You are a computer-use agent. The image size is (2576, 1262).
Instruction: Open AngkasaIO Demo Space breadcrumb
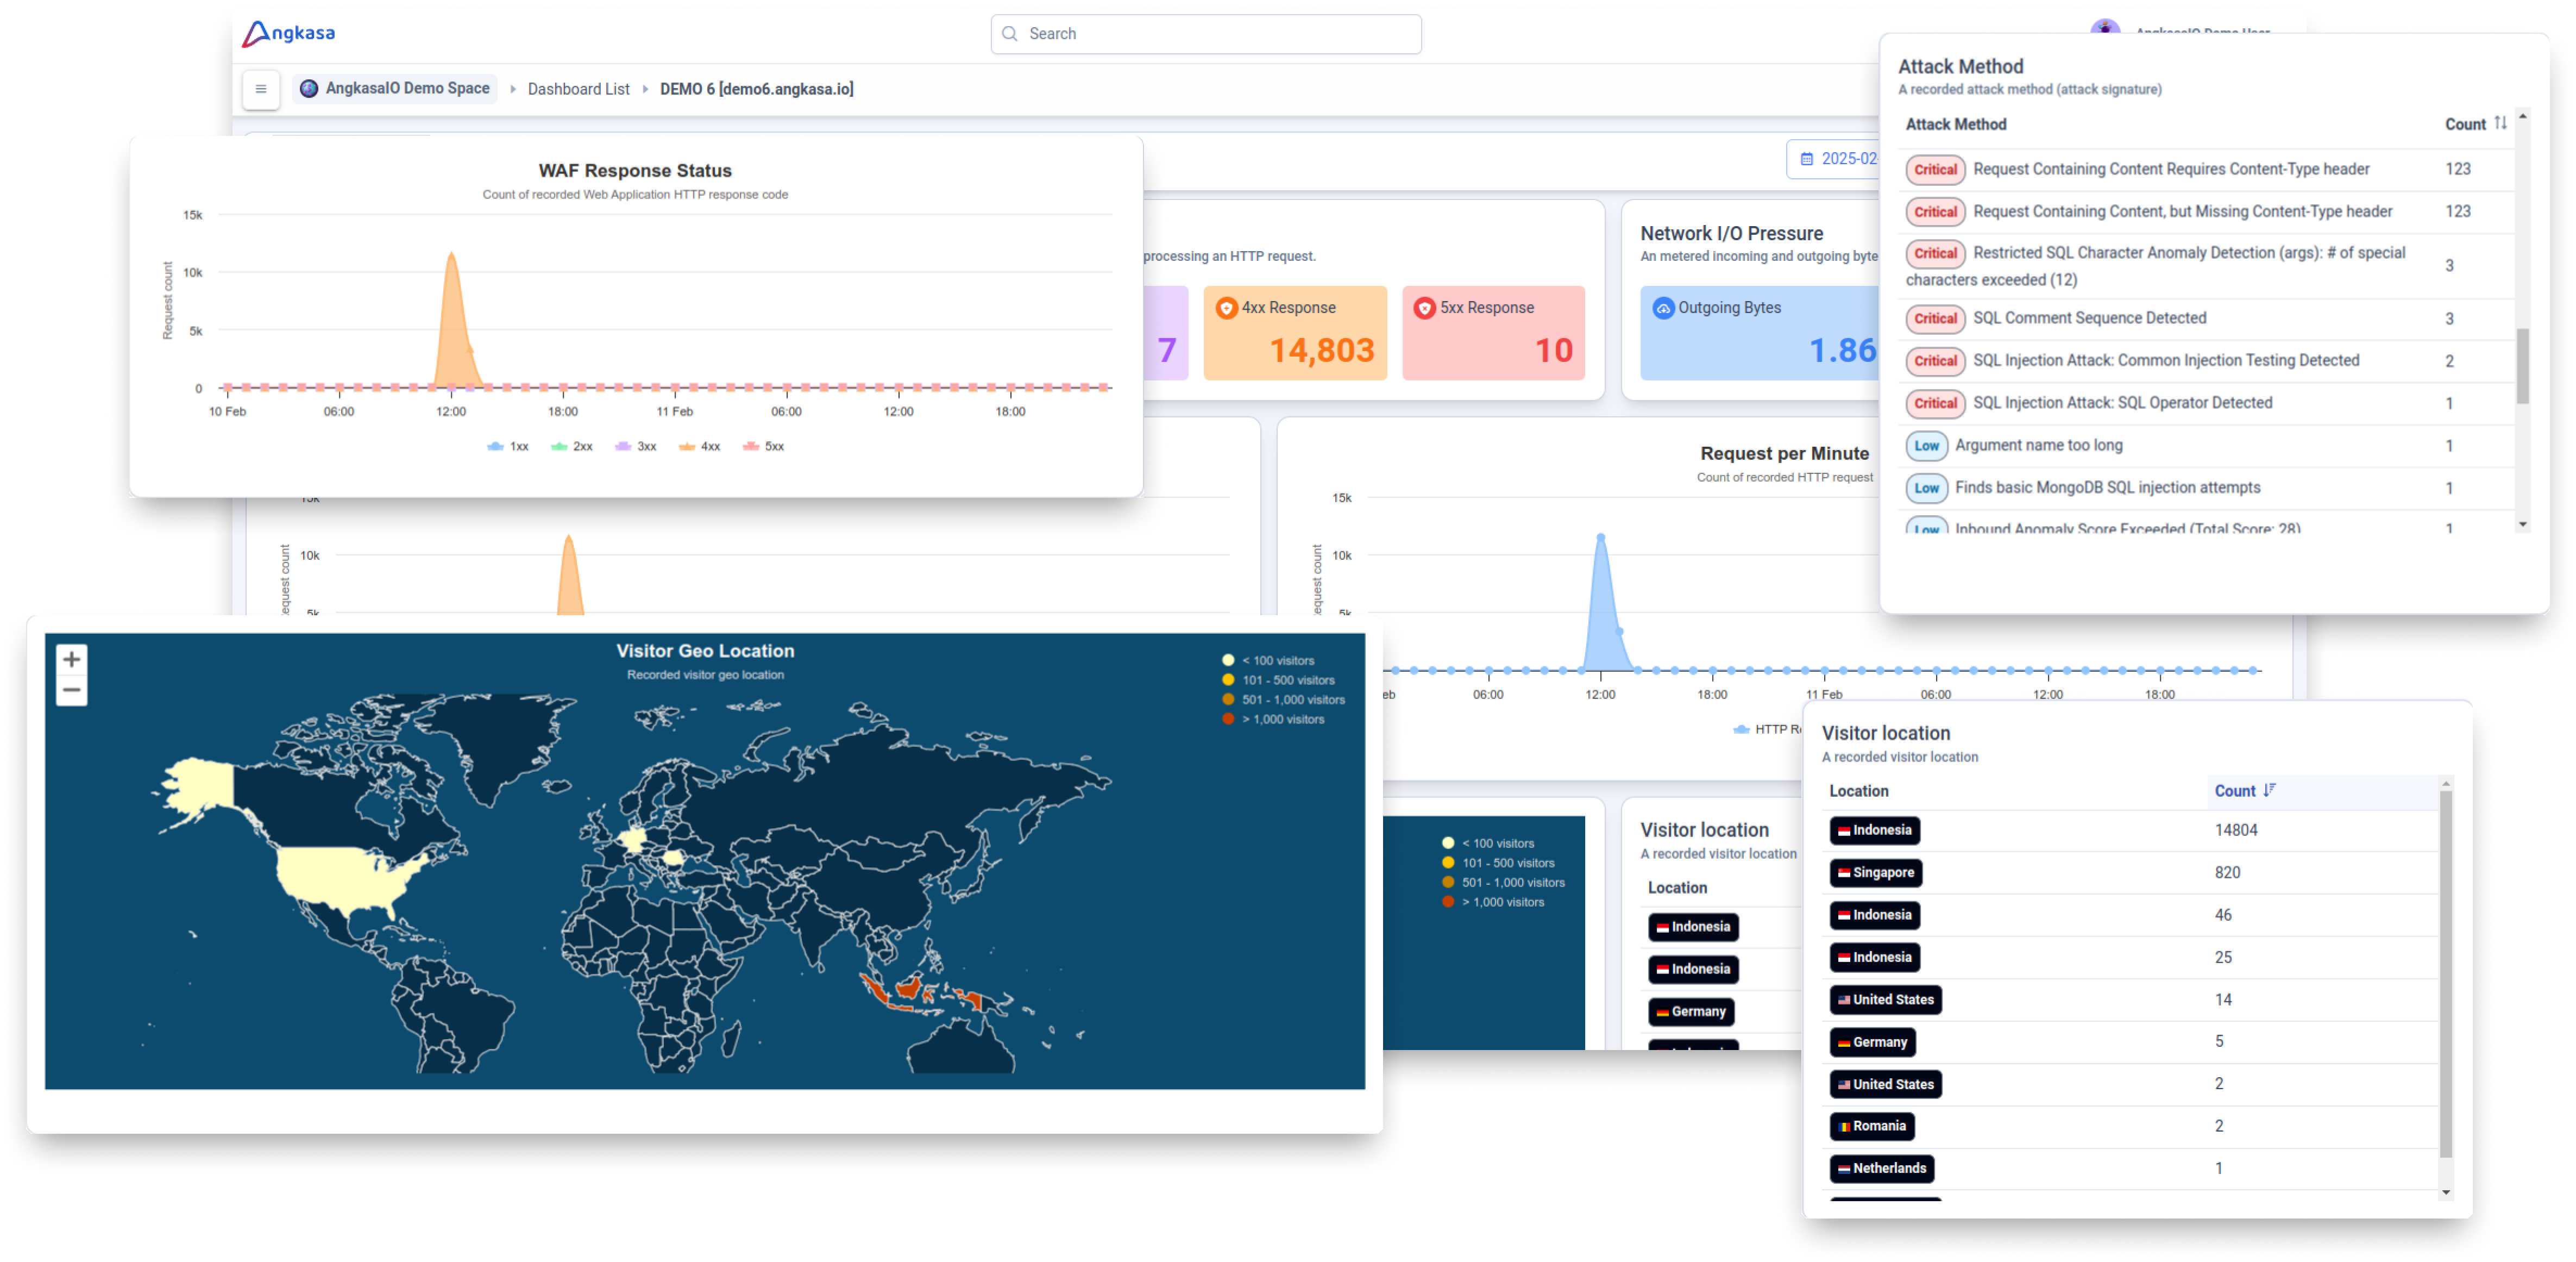coord(396,89)
